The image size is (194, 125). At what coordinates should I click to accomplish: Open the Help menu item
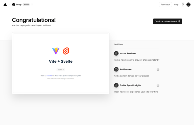tap(176, 5)
